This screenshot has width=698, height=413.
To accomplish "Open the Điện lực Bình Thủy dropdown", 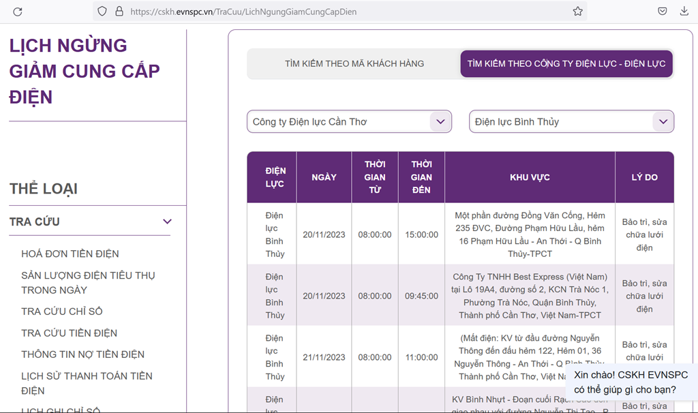I will [572, 121].
